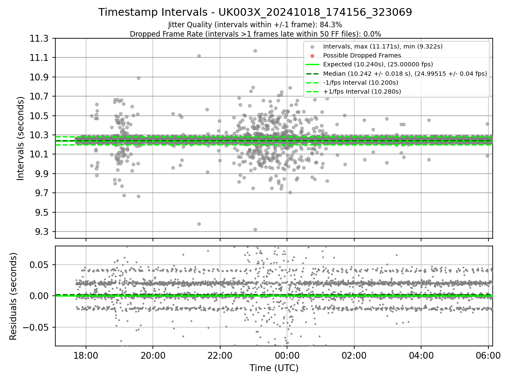Viewport: 511px width, 383px height.
Task: Click legend entry 'Expected (10.240s), (25.00000 fps)'
Action: click(x=378, y=64)
